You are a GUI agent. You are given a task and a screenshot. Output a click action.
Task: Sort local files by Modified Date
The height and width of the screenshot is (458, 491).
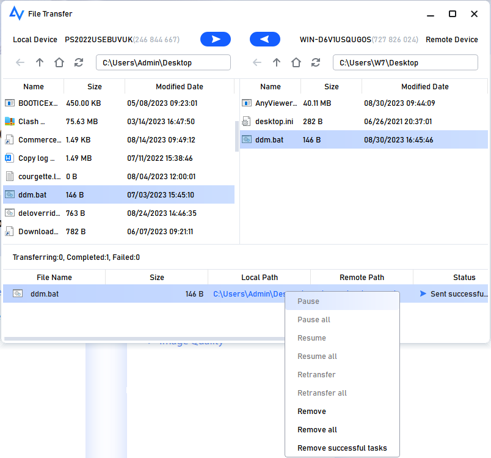[180, 86]
